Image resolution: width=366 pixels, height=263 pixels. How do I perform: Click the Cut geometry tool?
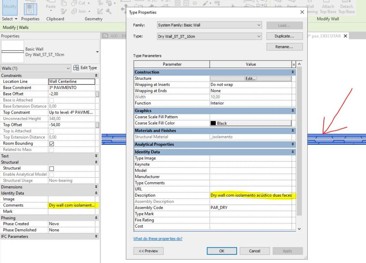click(78, 3)
